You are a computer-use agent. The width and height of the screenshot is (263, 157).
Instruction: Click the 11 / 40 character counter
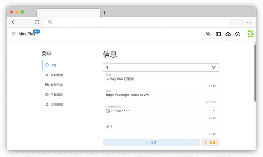(x=211, y=86)
